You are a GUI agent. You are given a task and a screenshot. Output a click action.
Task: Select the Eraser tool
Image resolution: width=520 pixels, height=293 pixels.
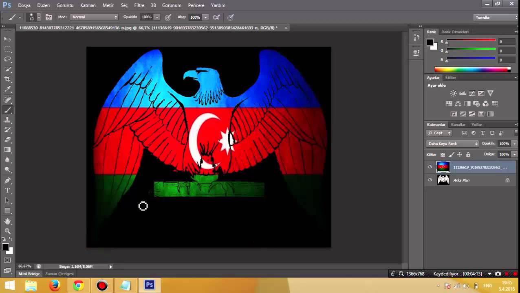click(x=7, y=140)
